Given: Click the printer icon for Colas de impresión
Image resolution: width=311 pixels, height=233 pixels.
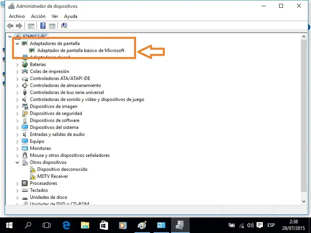Looking at the screenshot, I should [25, 71].
